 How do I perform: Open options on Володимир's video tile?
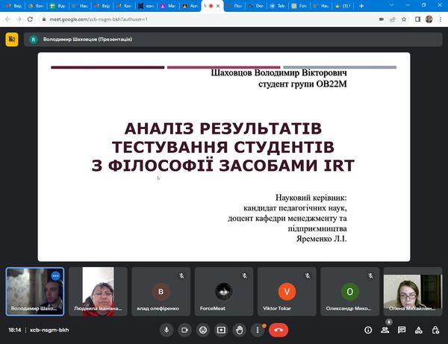click(55, 275)
